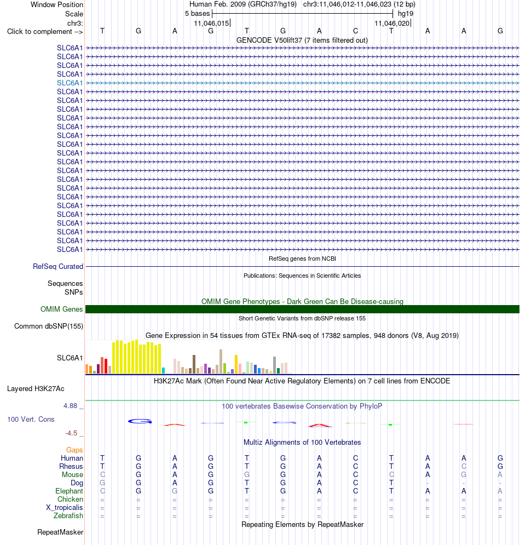Click the Common dbSNP(155) track label
Screen dimensions: 520x545
49,326
